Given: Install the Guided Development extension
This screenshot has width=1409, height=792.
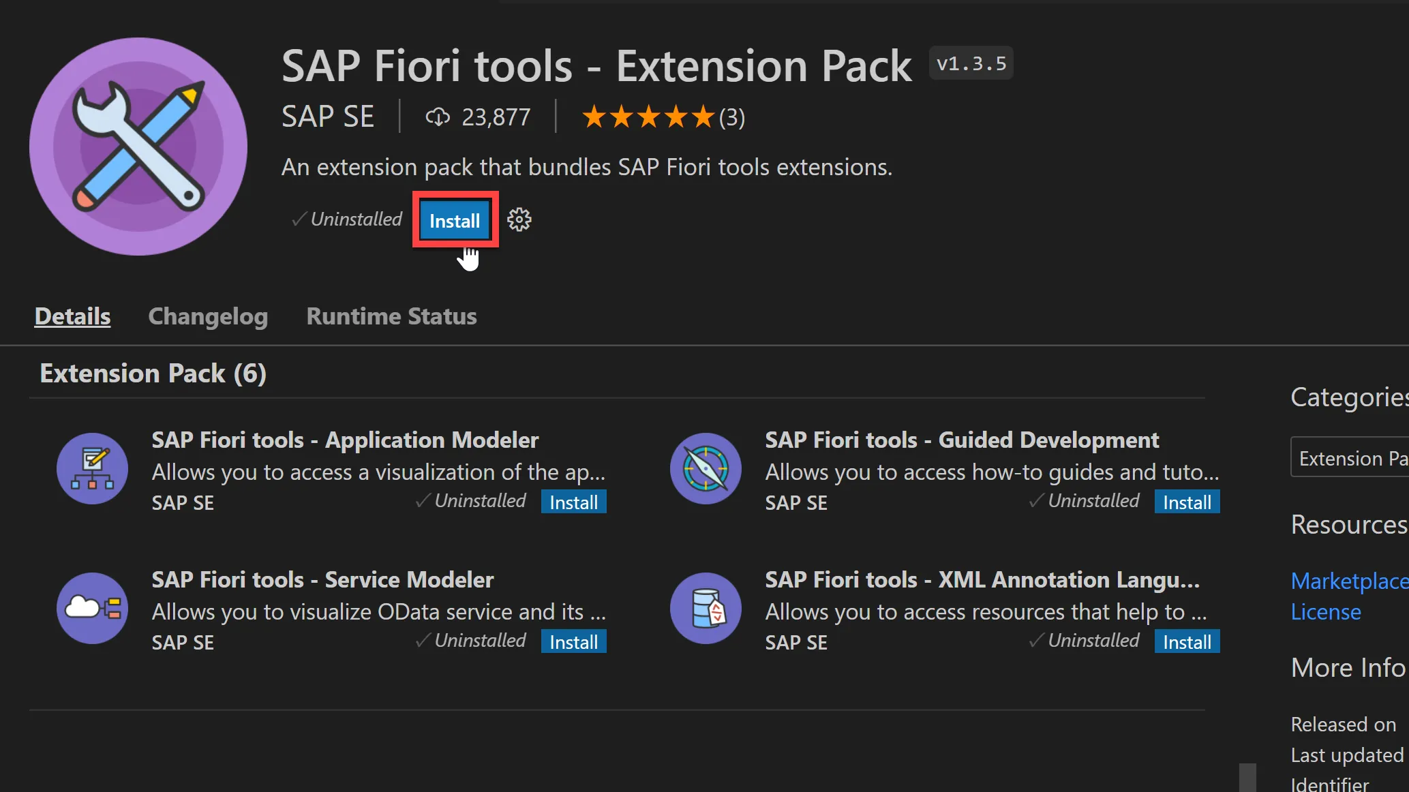Looking at the screenshot, I should point(1187,502).
